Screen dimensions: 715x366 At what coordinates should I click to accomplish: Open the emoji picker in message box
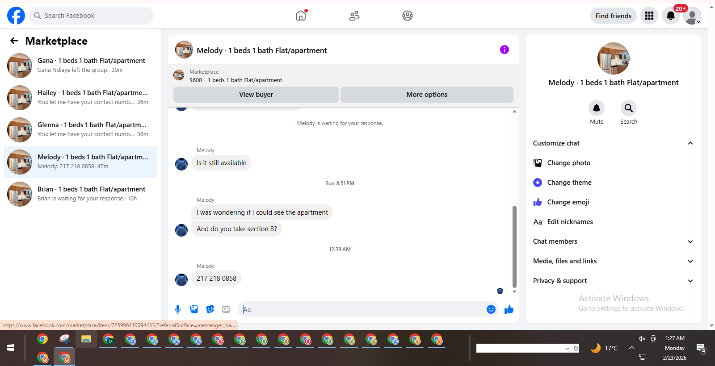coord(491,309)
